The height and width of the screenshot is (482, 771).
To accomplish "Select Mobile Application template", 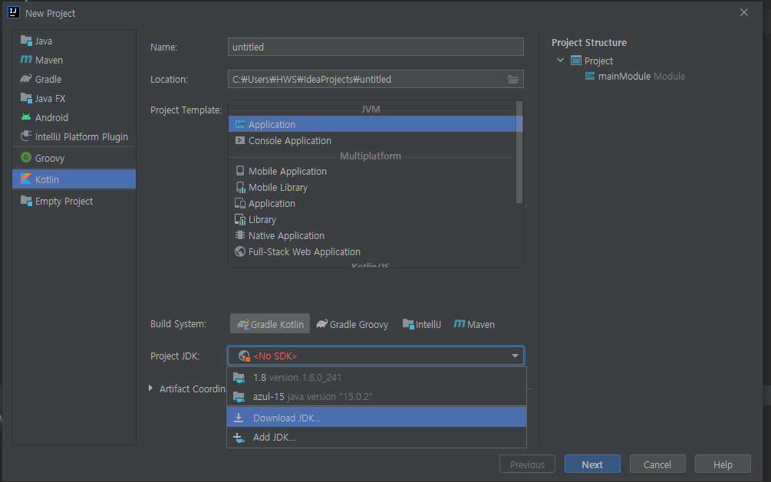I will (372, 171).
